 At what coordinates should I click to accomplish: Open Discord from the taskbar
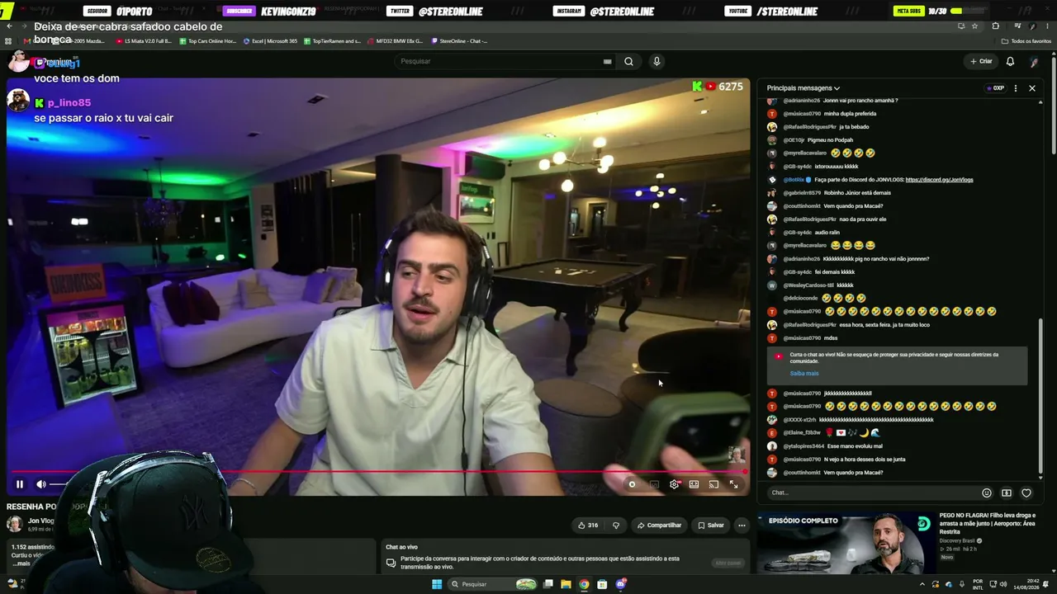[620, 584]
